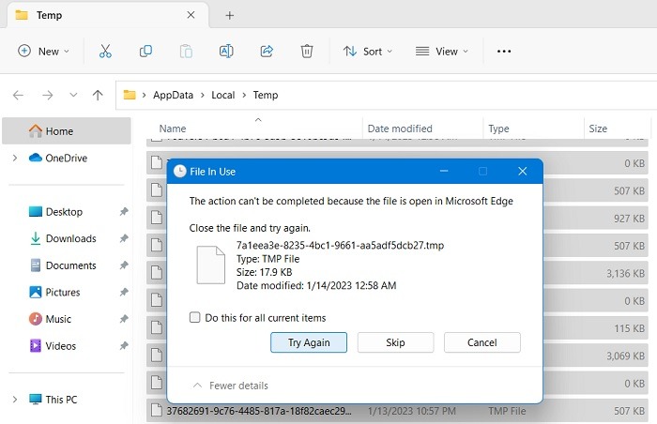Expand chevron before AppData breadcrumb

pyautogui.click(x=144, y=95)
